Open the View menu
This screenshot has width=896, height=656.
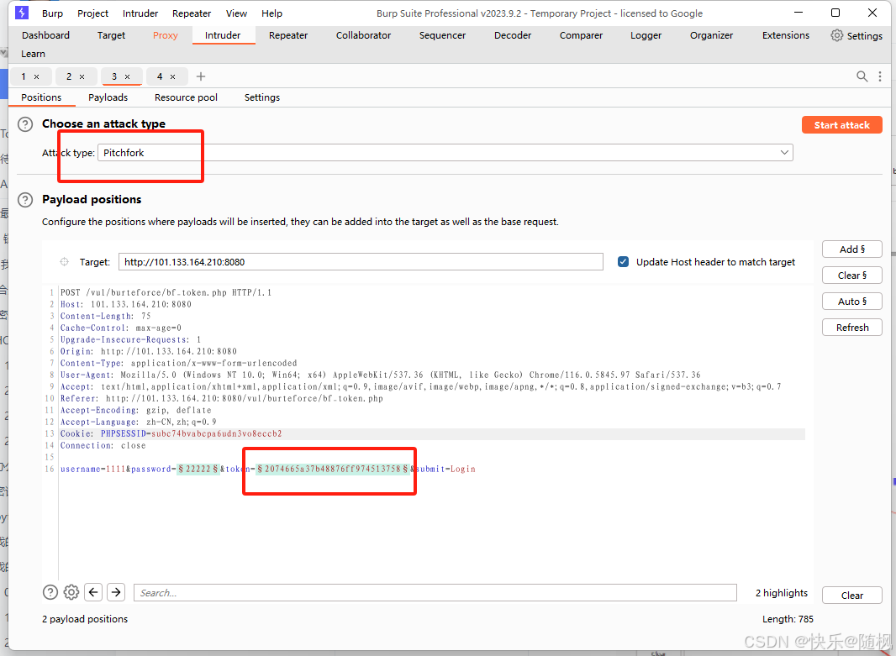coord(236,13)
